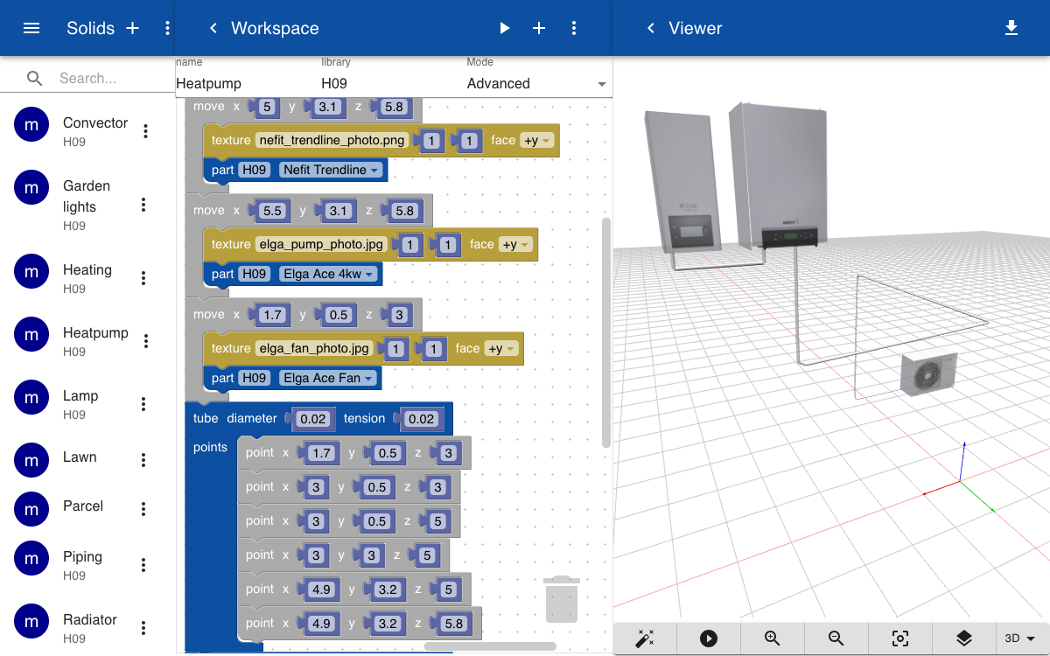Open options menu for Heatpump solid

146,341
